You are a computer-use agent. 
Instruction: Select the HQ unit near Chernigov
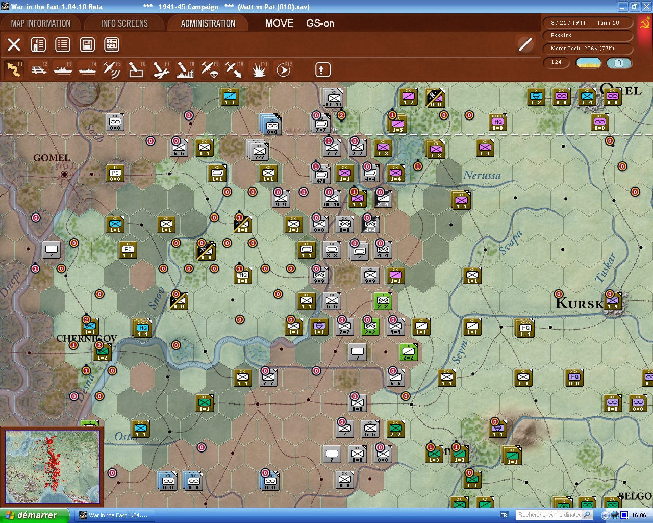(x=143, y=328)
